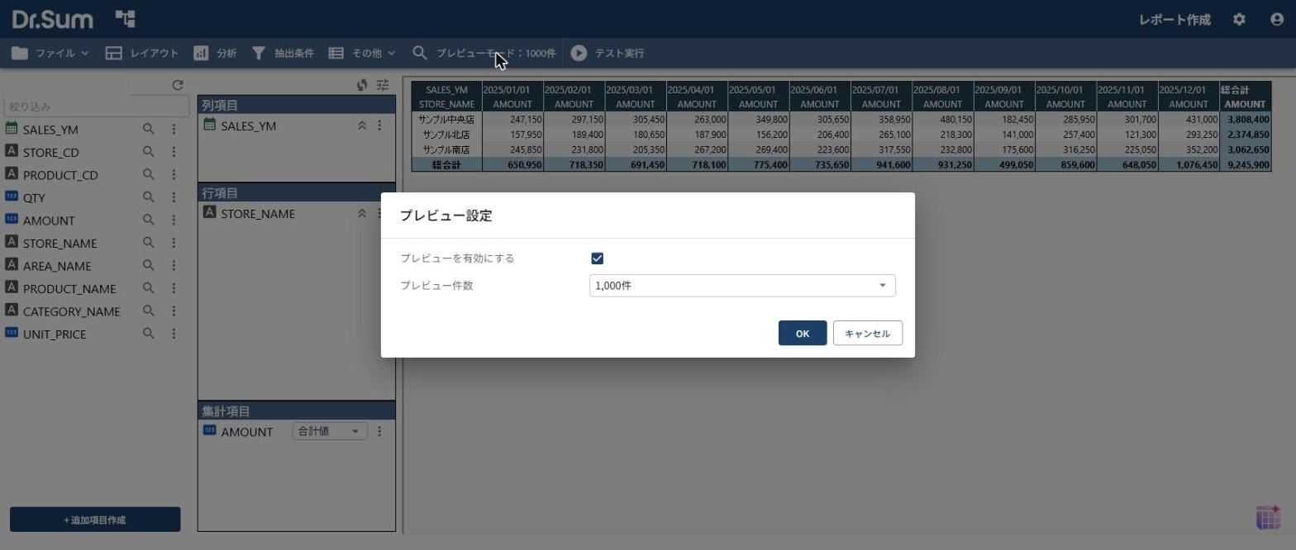
Task: Click the +追加項目作成 button
Action: [x=95, y=519]
